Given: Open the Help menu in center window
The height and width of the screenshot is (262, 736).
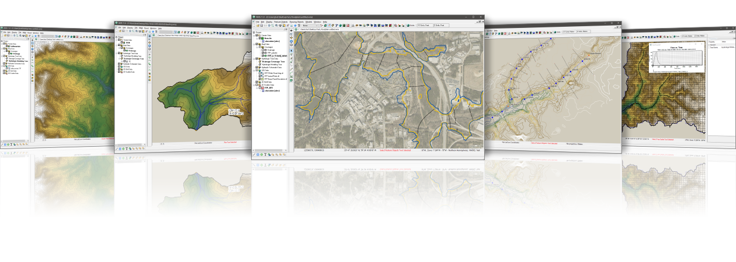Looking at the screenshot, I should [325, 22].
